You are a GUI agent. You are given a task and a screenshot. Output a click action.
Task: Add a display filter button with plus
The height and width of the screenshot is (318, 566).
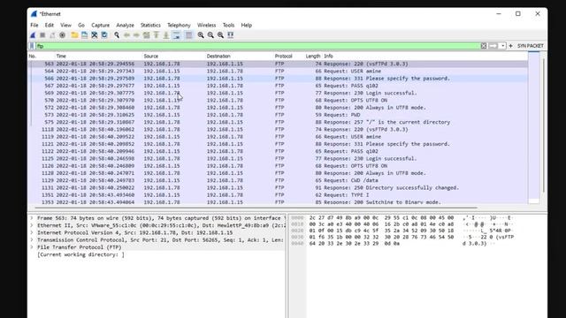[510, 46]
